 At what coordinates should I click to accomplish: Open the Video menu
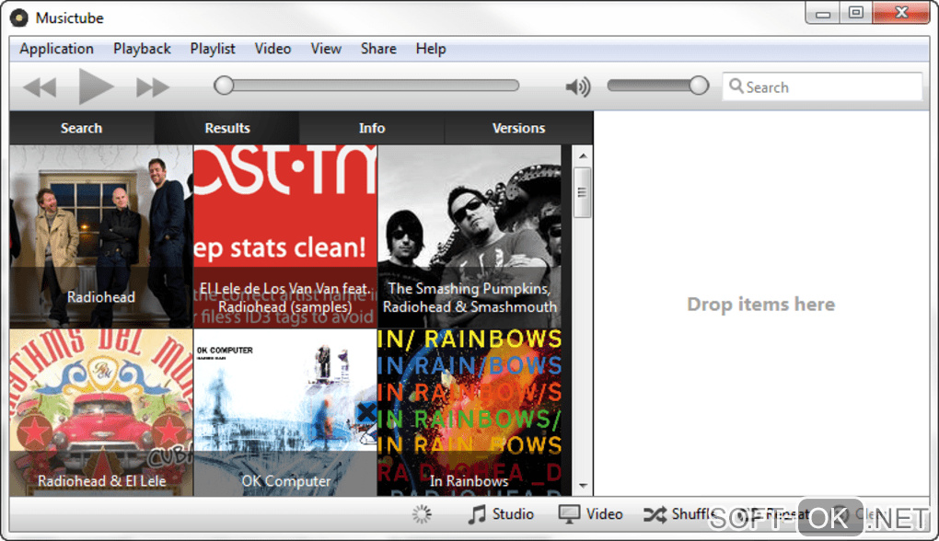272,49
